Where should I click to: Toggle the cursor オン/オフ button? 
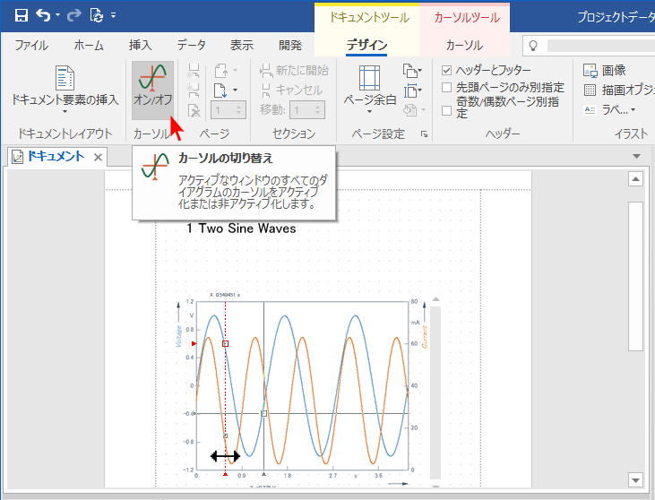[x=153, y=90]
